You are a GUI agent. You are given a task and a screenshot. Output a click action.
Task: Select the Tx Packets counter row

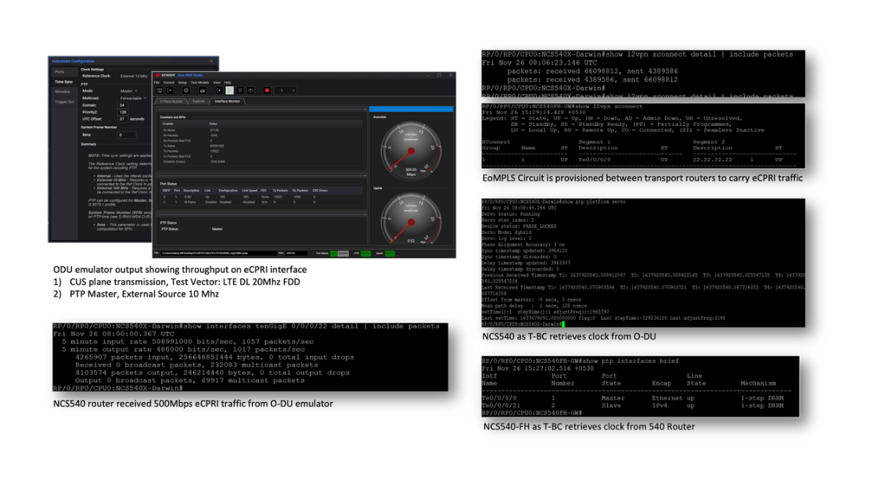pos(261,151)
